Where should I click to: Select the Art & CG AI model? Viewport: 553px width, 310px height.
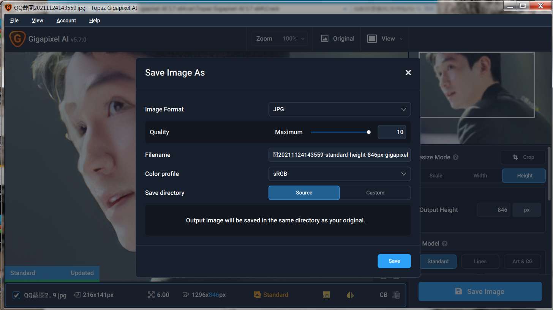click(523, 261)
